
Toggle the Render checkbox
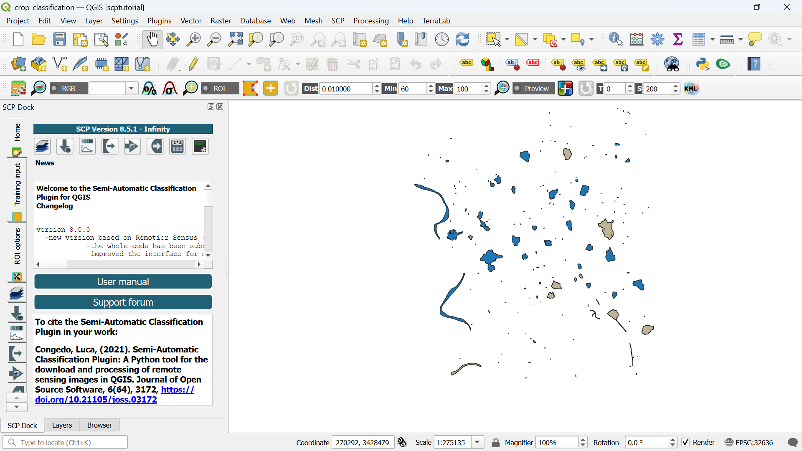[x=685, y=442]
